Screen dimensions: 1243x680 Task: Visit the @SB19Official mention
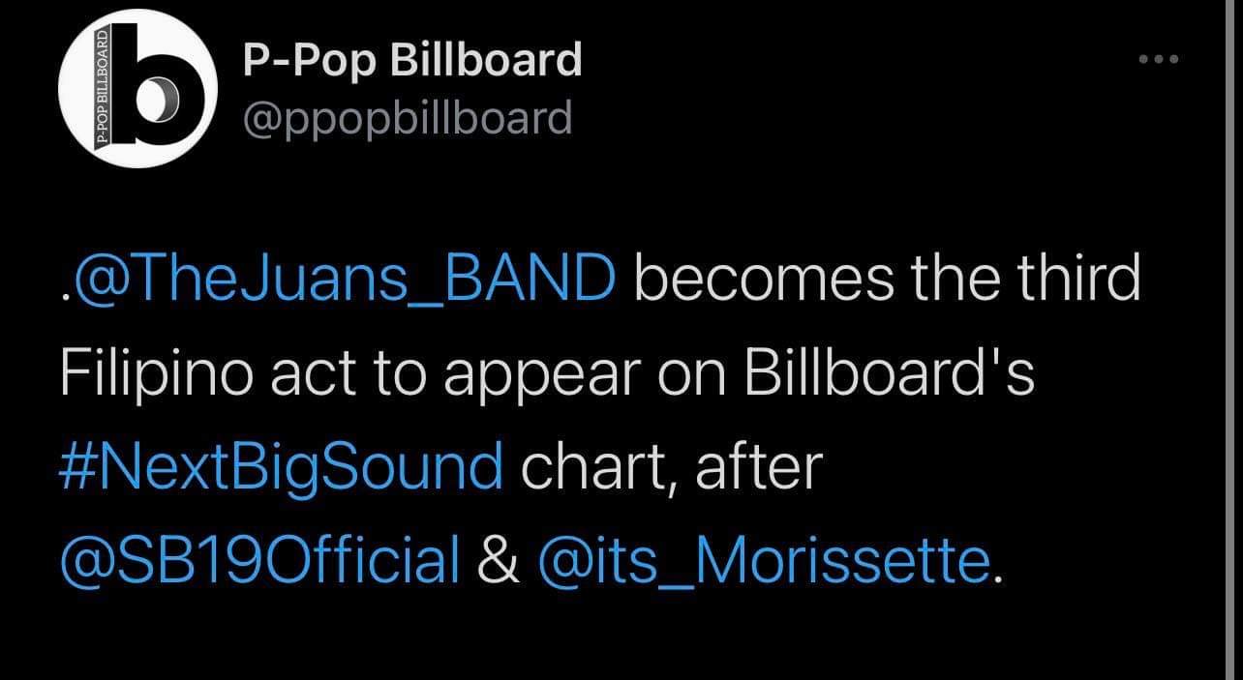259,561
